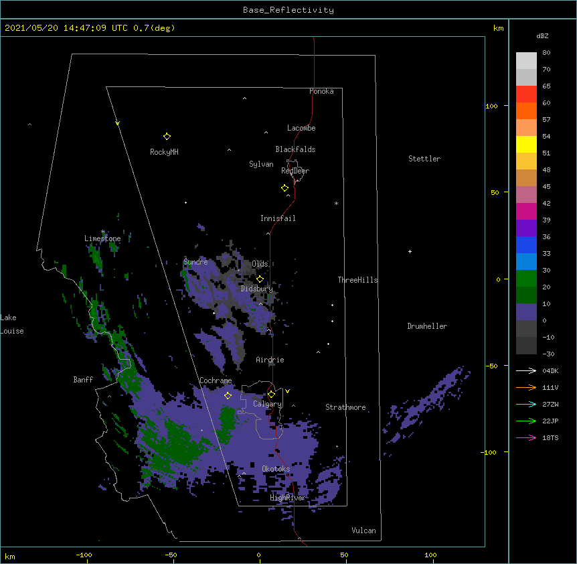Image resolution: width=577 pixels, height=564 pixels.
Task: Click the asterisk marker above Limestone
Action: click(x=103, y=232)
